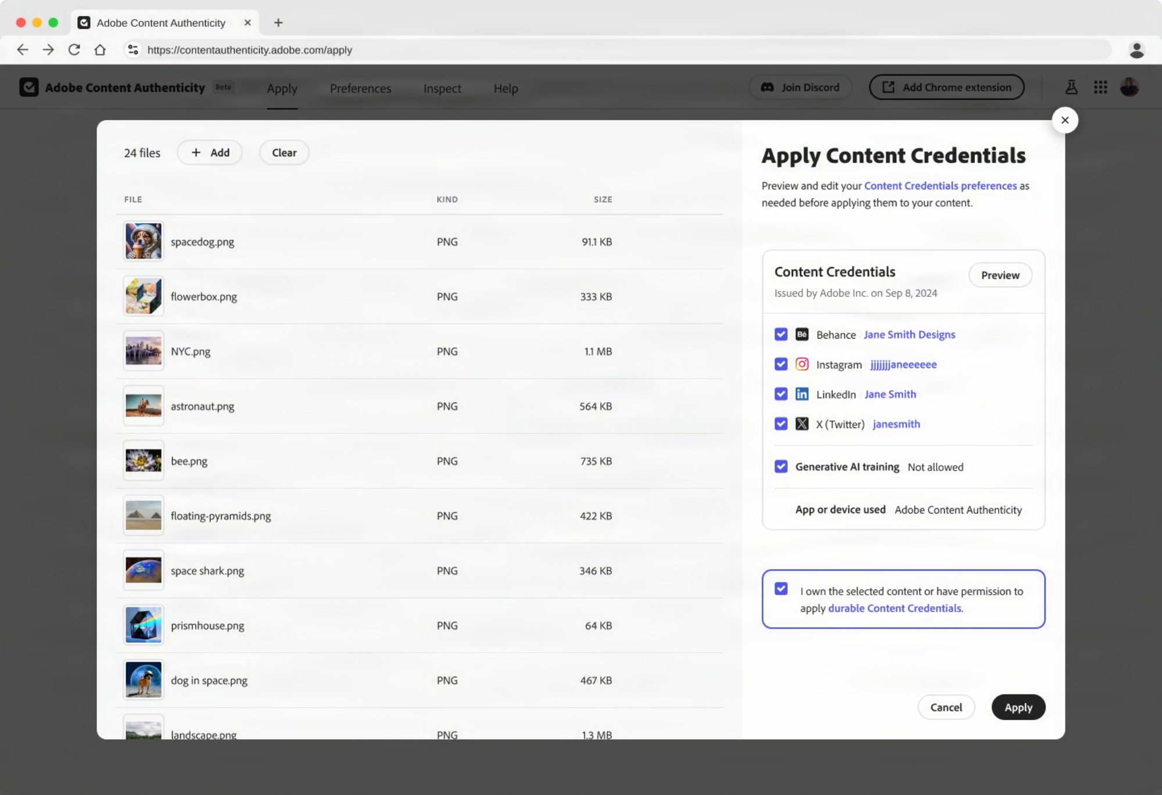The image size is (1162, 795).
Task: Toggle the Generative AI training checkbox
Action: tap(780, 467)
